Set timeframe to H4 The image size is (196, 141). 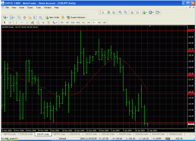pyautogui.click(x=89, y=22)
